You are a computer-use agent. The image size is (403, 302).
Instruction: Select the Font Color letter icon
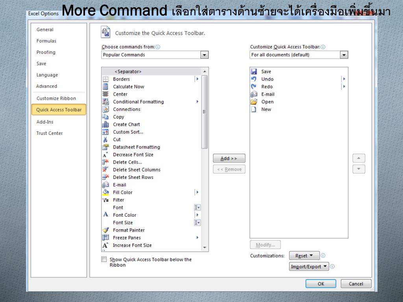point(105,215)
